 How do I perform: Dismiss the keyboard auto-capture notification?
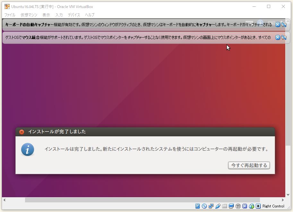click(x=278, y=24)
